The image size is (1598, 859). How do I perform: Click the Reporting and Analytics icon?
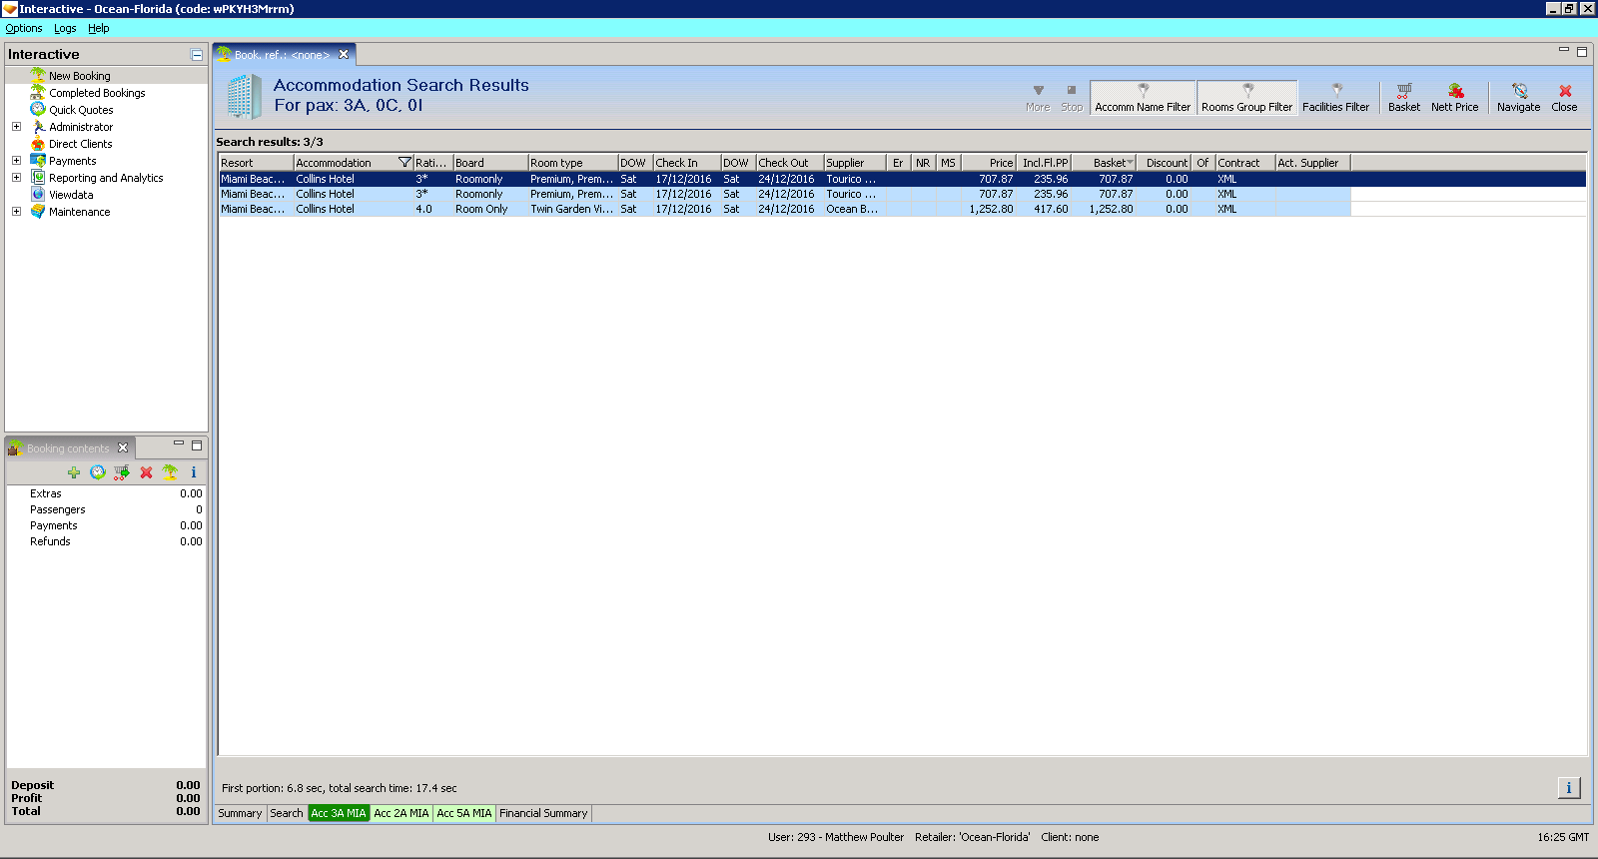38,178
